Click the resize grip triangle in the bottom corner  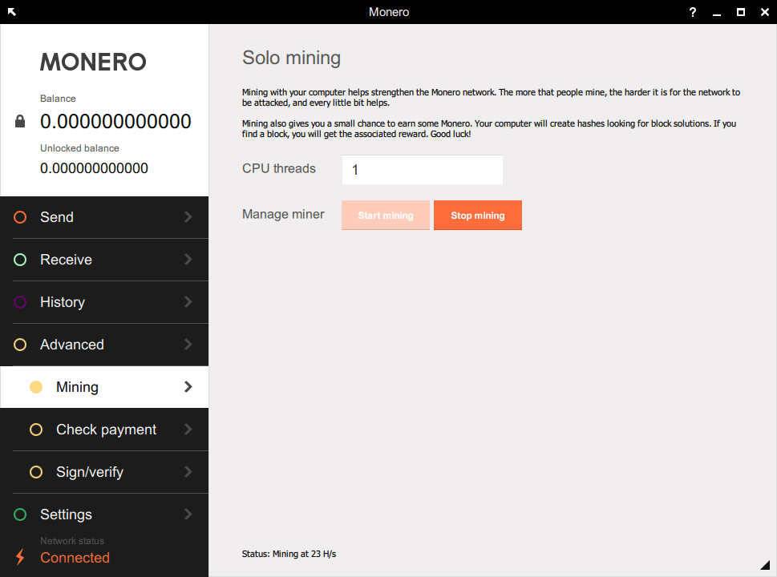tap(765, 565)
